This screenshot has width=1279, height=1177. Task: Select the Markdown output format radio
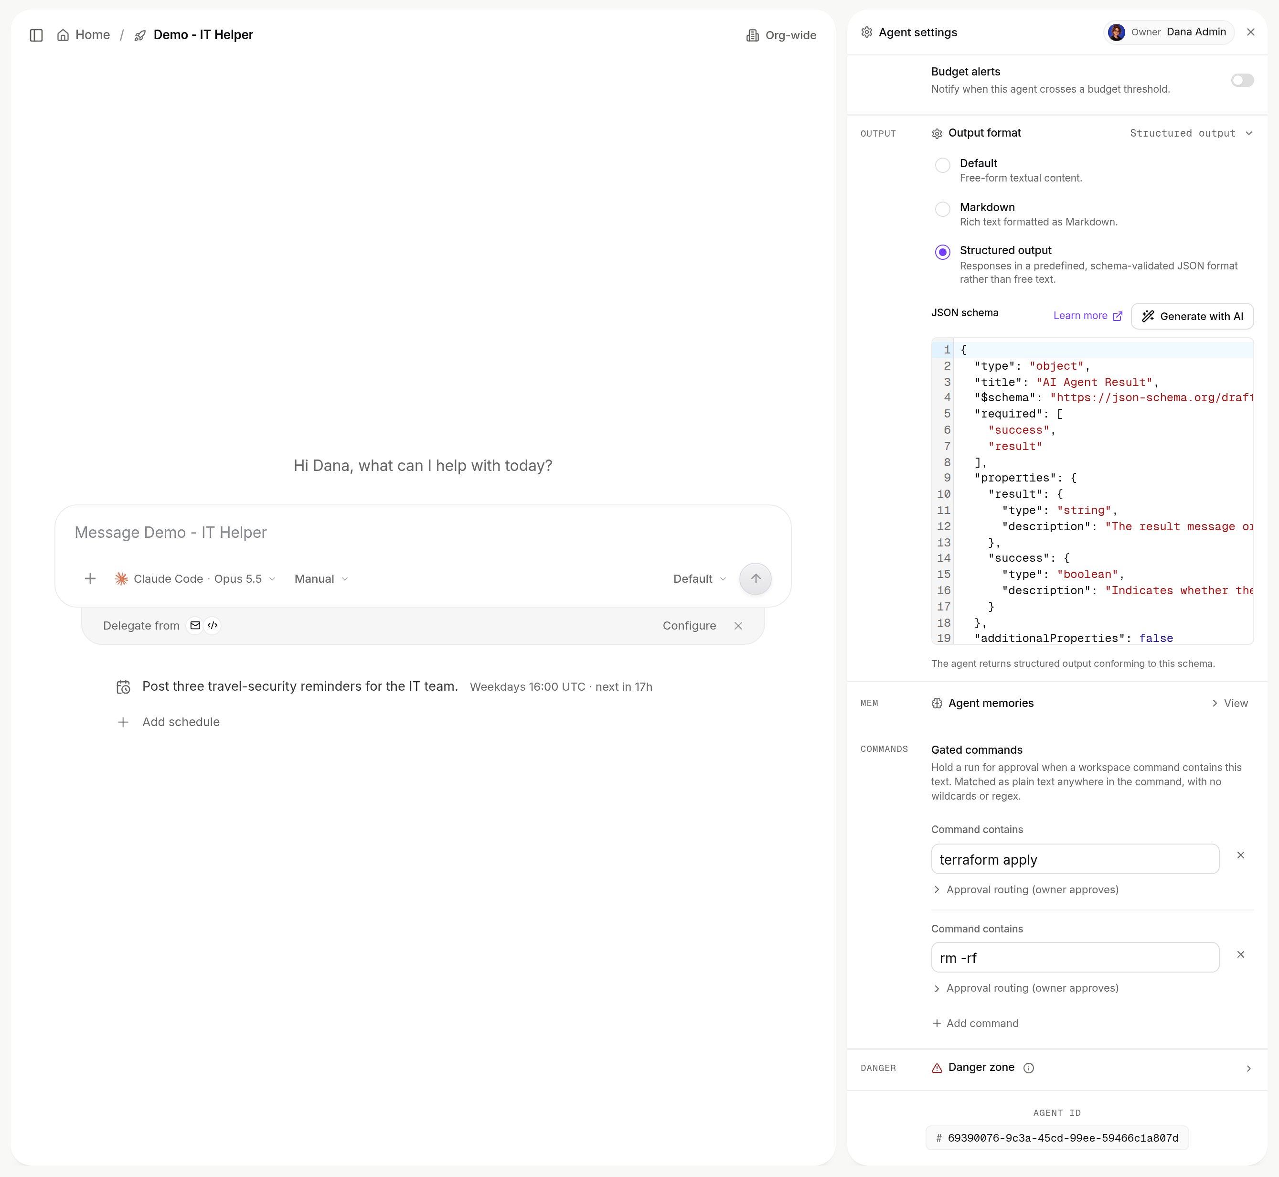(x=942, y=209)
